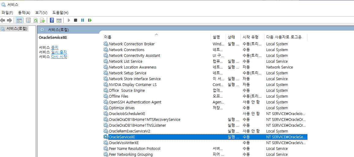Viewport: 354px width, 157px height.
Task: Toggle the show/hide console tree toolbar icon
Action: pyautogui.click(x=19, y=20)
